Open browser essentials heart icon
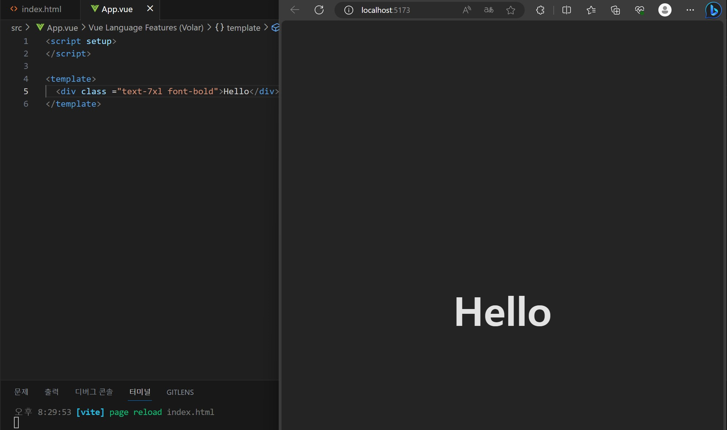Screen dimensions: 727x430 [640, 10]
